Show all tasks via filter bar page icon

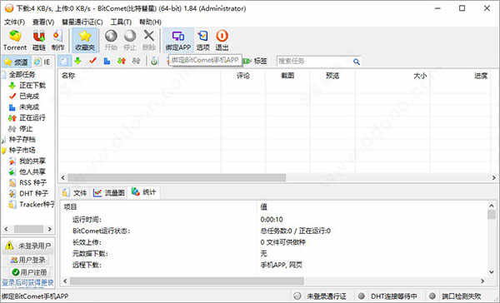64,61
